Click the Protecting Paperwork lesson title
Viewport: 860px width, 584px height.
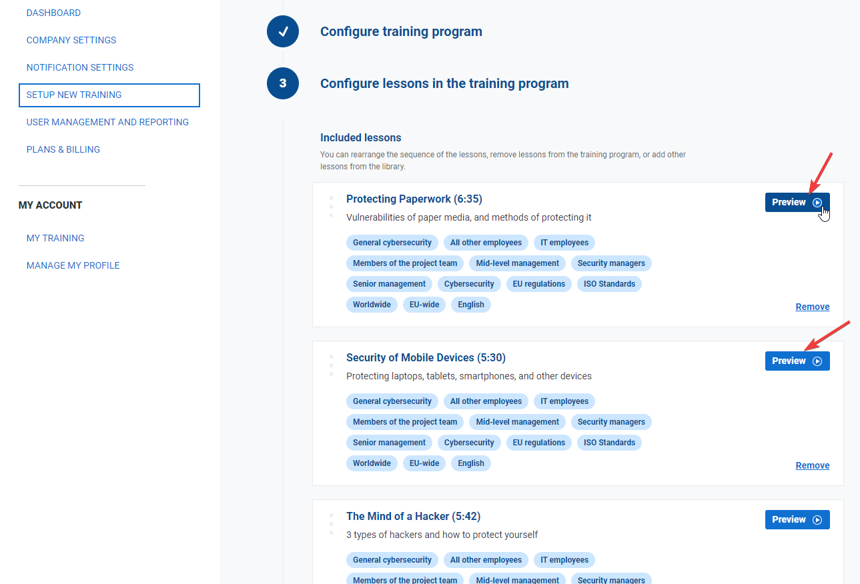coord(414,199)
